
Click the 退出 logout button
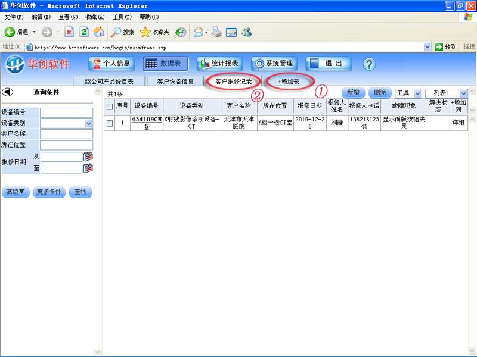coord(329,64)
